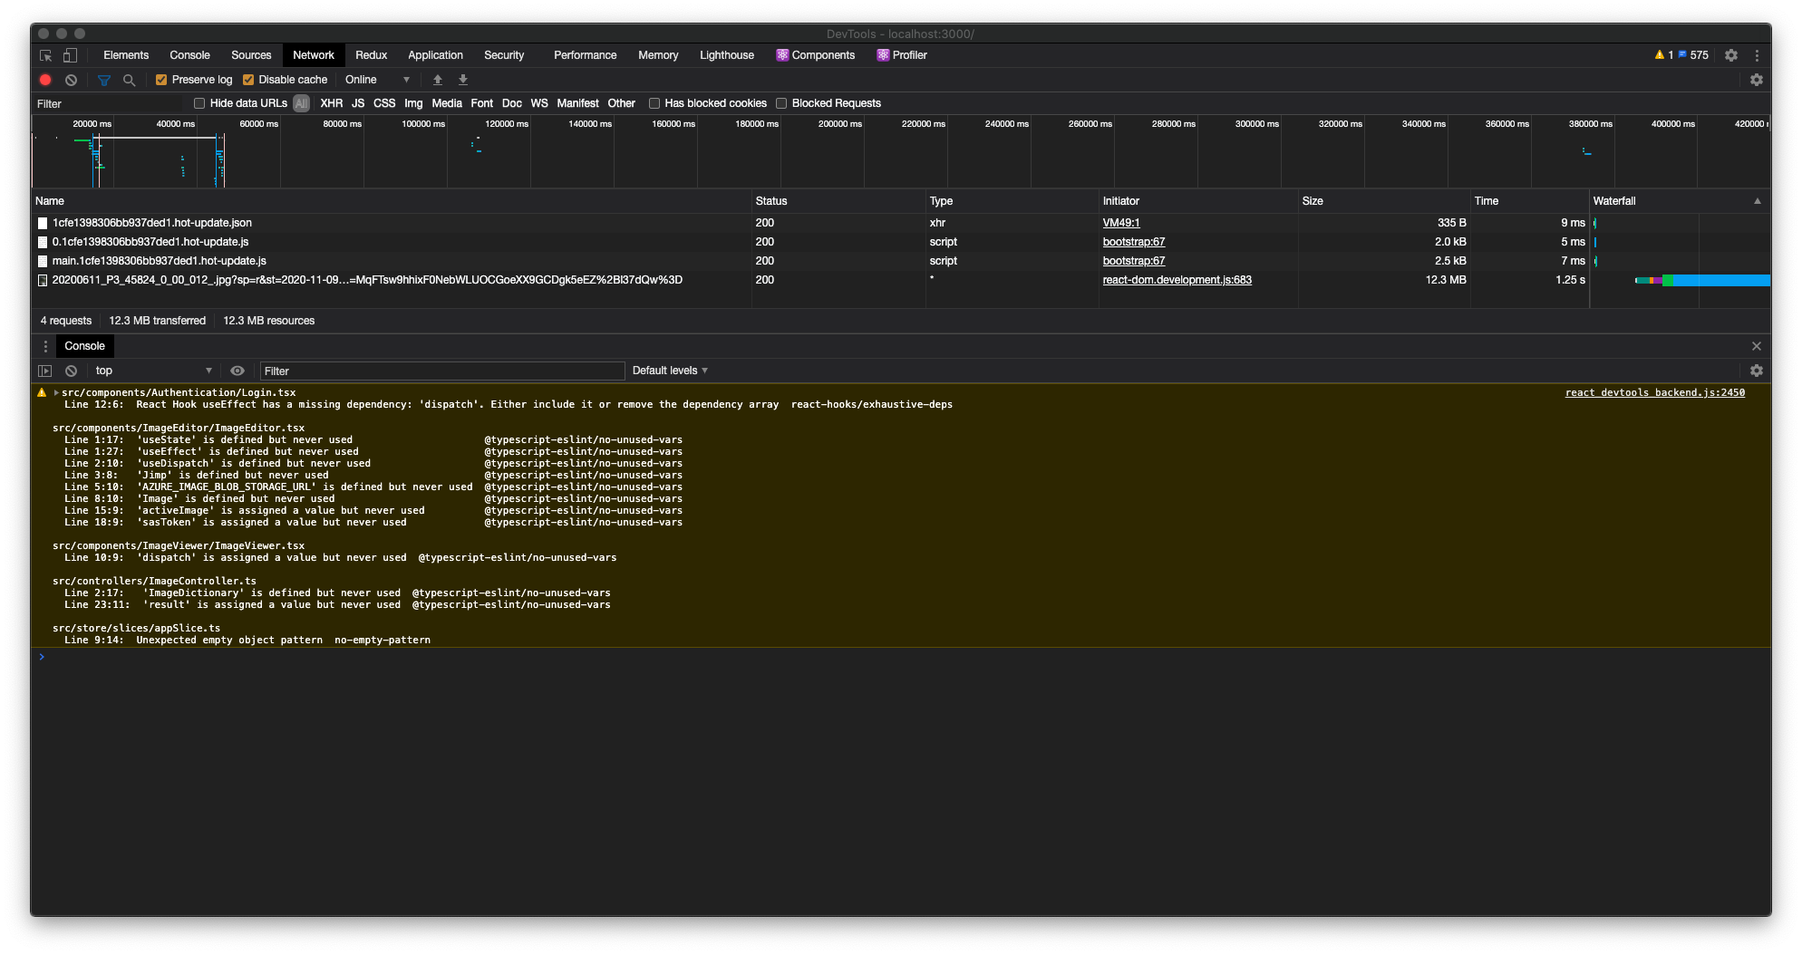
Task: Start recording the network log
Action: point(45,80)
